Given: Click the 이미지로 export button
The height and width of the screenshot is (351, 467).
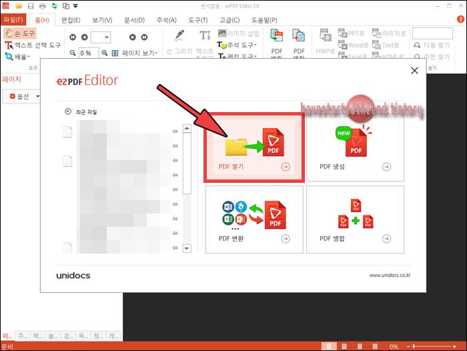Looking at the screenshot, I should click(x=389, y=33).
